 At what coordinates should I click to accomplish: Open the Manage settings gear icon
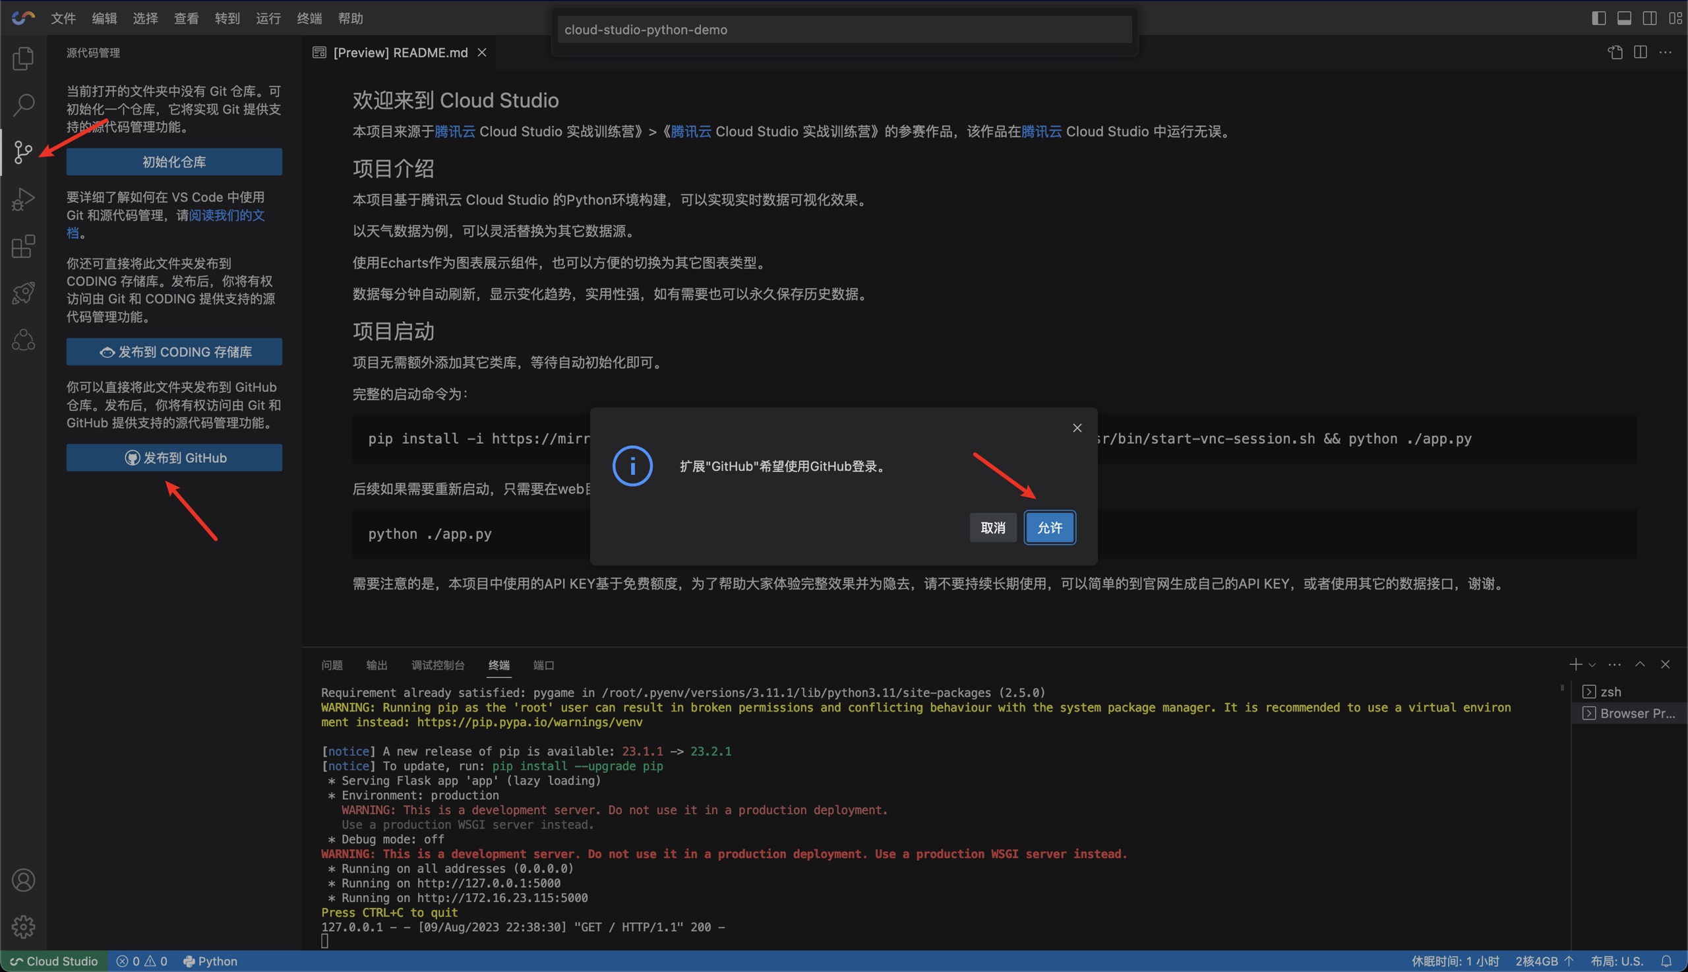(23, 926)
